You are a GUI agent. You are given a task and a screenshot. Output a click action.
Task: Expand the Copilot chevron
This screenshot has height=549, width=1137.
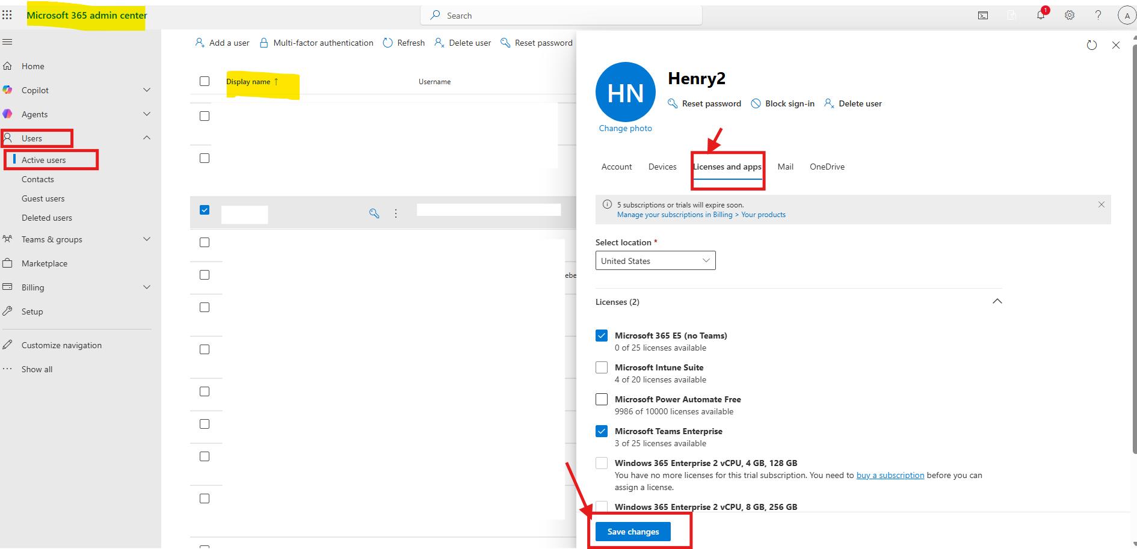pos(147,90)
